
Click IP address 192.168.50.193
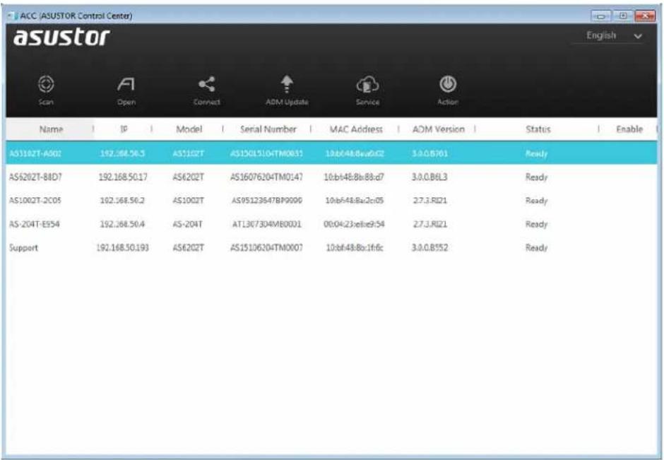(x=122, y=247)
